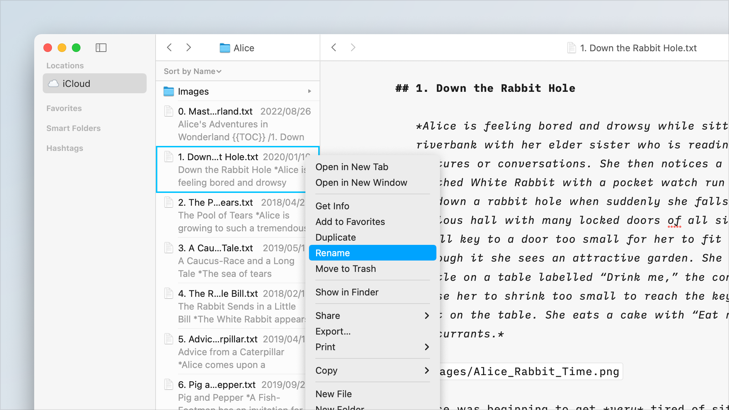
Task: Open file 4. The R...le Bill.txt
Action: pos(231,306)
